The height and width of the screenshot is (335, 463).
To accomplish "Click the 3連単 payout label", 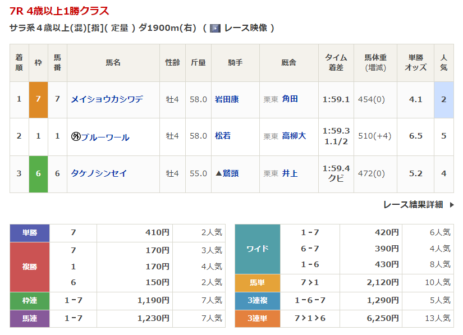I will pos(257,318).
